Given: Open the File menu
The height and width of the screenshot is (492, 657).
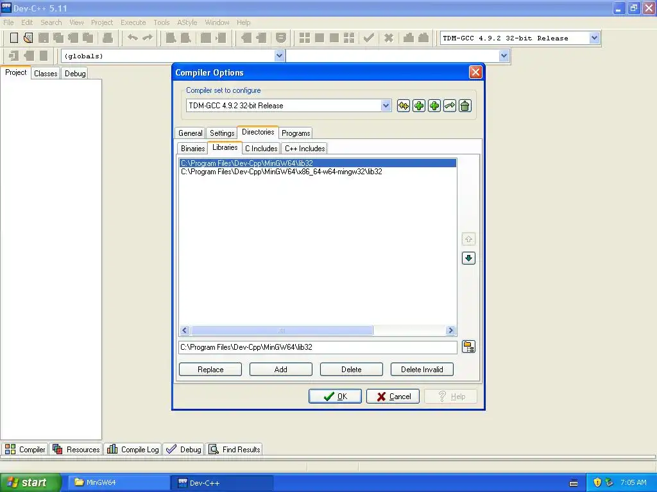Looking at the screenshot, I should [x=8, y=22].
